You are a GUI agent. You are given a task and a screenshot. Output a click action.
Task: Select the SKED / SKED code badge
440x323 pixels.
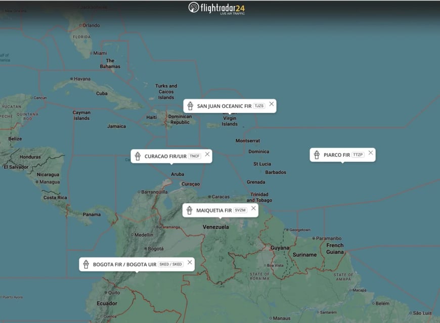[170, 264]
